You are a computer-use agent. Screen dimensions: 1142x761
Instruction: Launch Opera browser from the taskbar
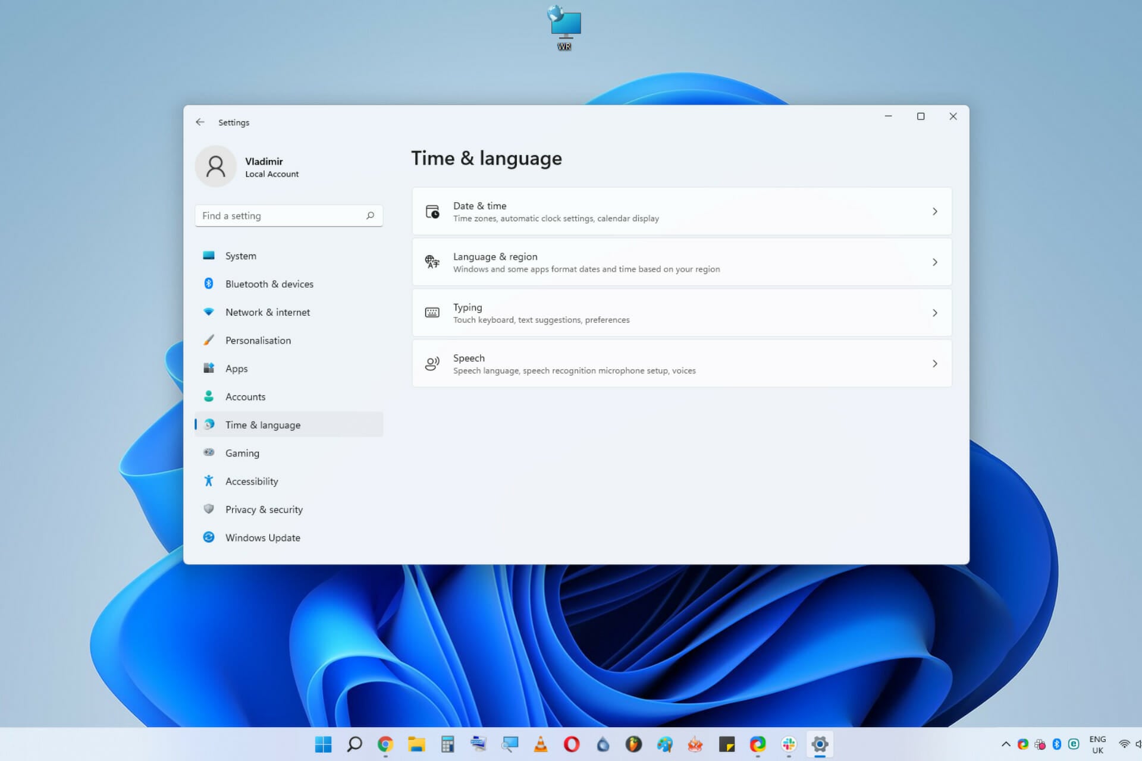tap(571, 744)
